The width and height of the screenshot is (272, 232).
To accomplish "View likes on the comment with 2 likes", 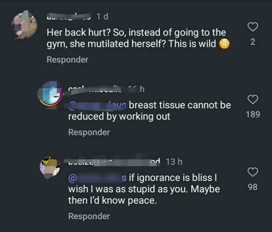I will pos(253,42).
